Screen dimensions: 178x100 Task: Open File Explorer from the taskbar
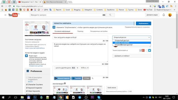22,97
